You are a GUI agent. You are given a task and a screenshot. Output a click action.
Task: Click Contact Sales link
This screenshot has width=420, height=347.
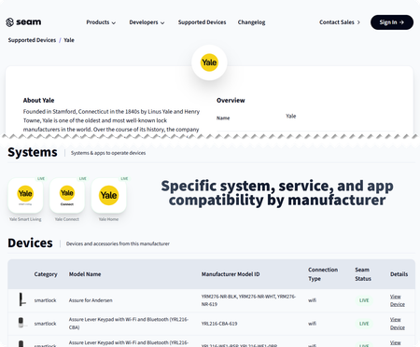340,22
